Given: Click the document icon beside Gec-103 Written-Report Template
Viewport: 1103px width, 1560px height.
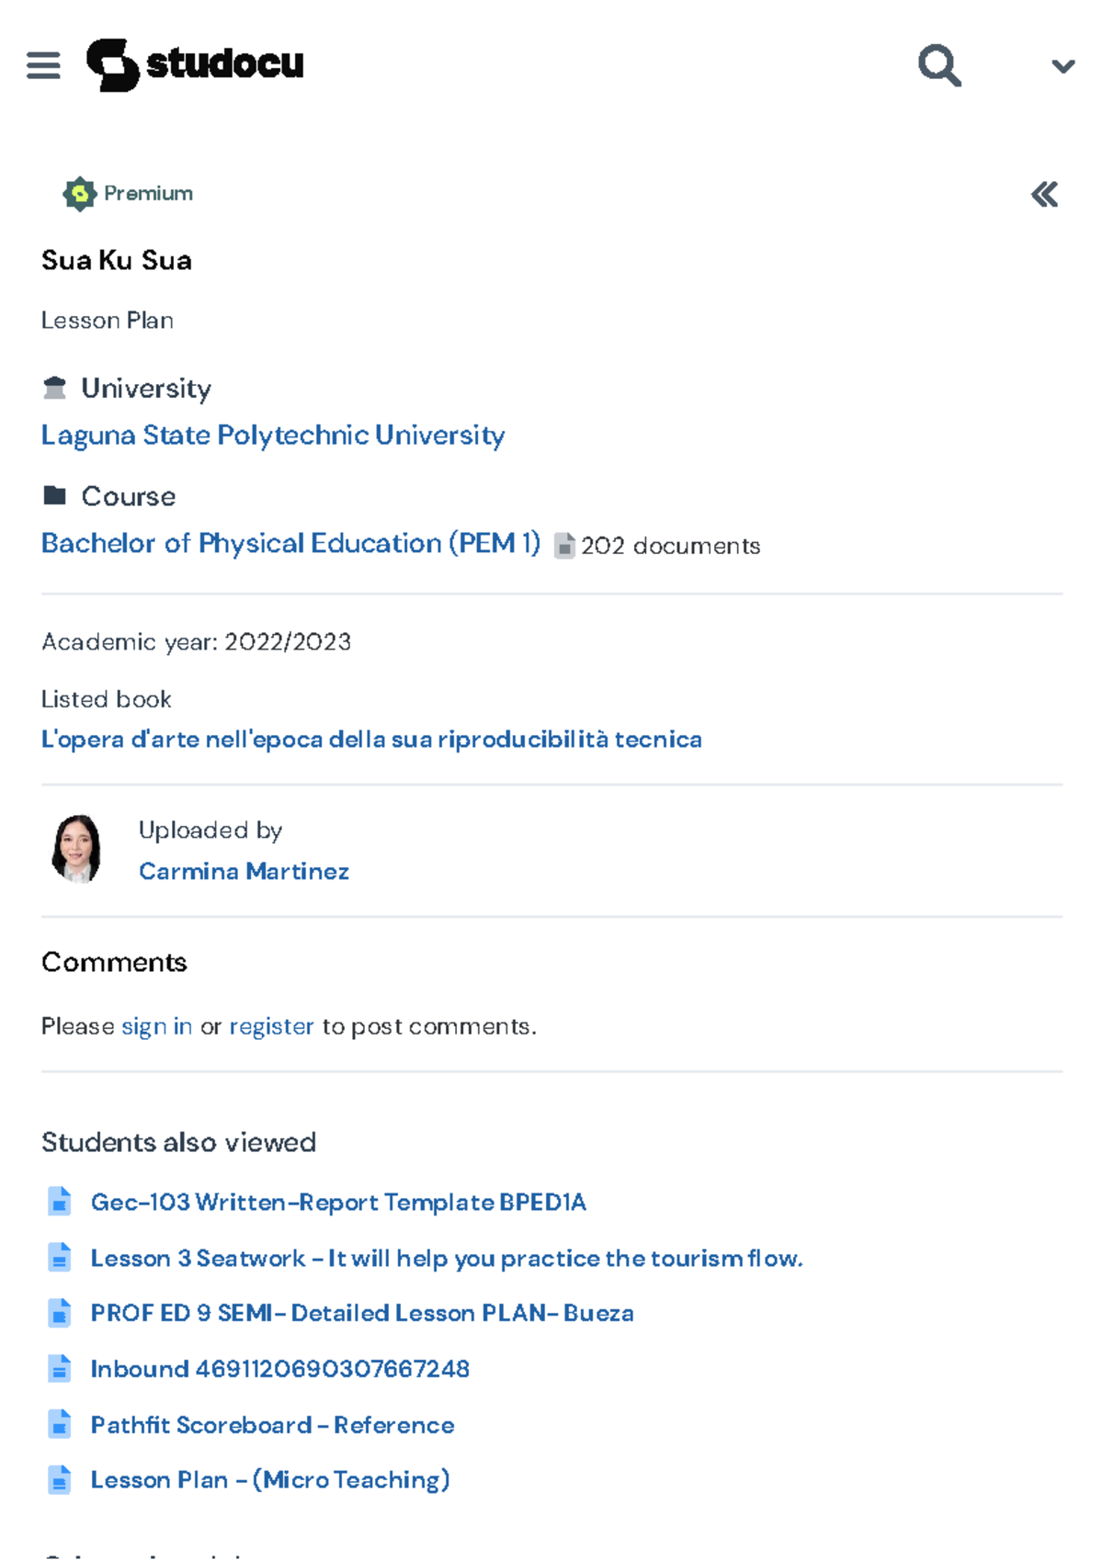Looking at the screenshot, I should pos(59,1202).
